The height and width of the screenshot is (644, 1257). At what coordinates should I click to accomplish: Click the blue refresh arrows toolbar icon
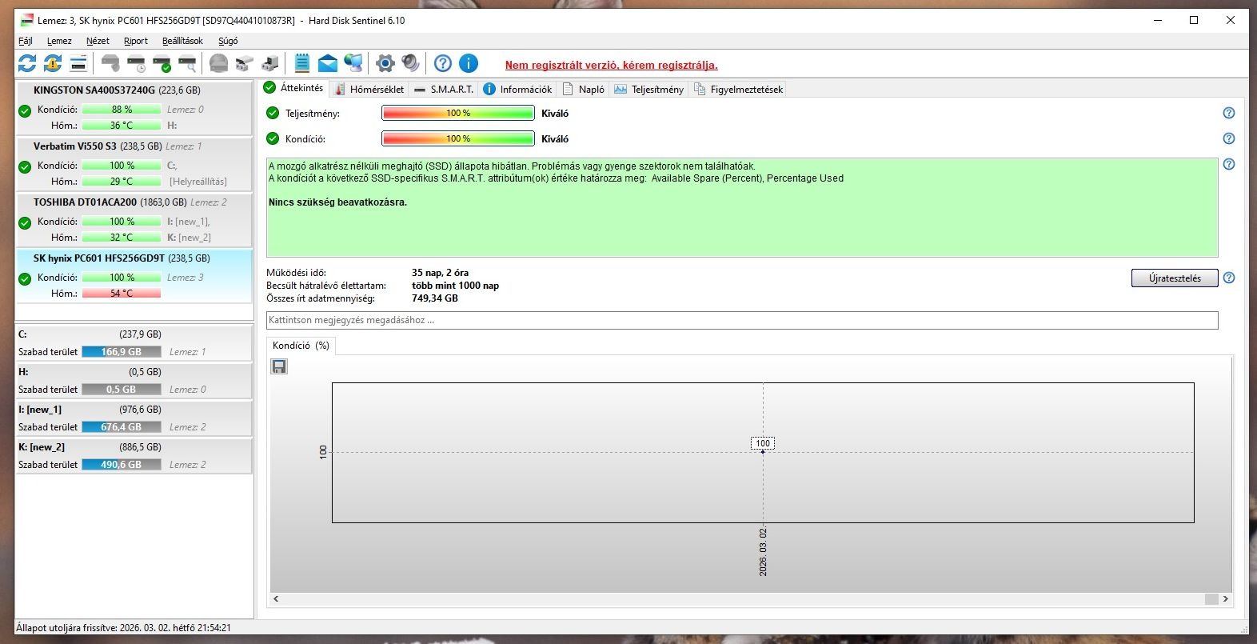click(x=27, y=63)
